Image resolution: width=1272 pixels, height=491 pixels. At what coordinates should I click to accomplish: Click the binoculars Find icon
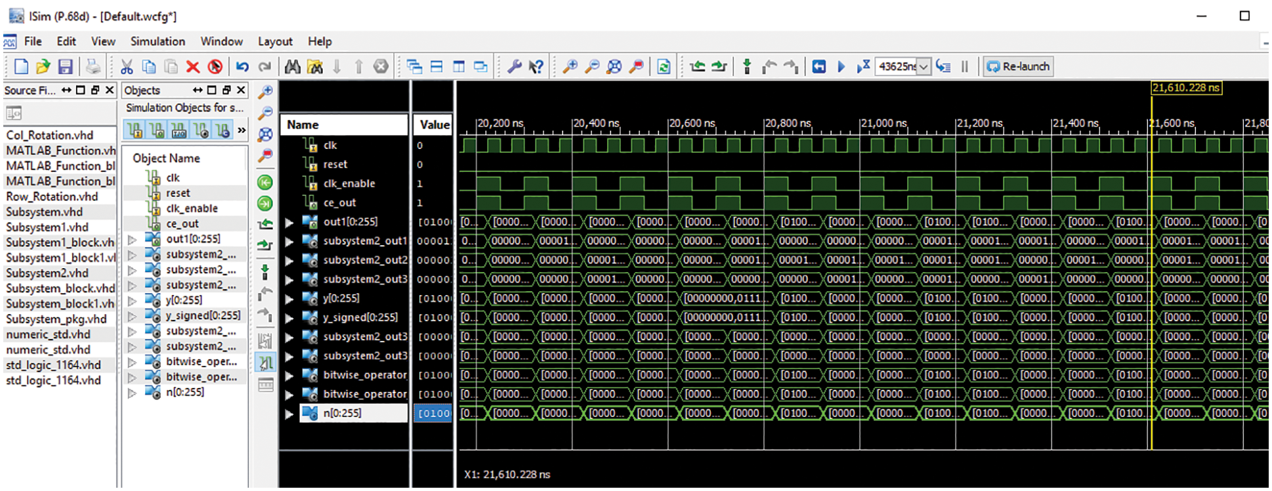[293, 66]
